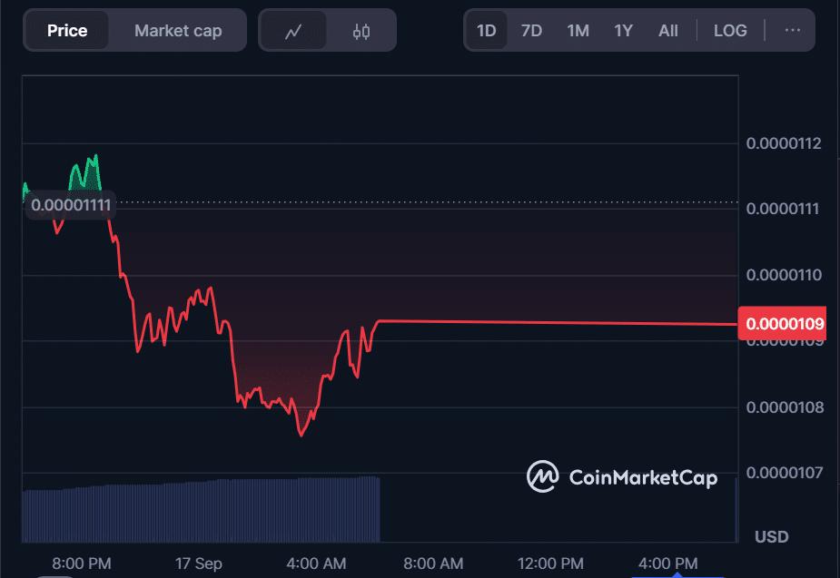Toggle LOG scale on the chart
840x578 pixels.
pos(730,31)
